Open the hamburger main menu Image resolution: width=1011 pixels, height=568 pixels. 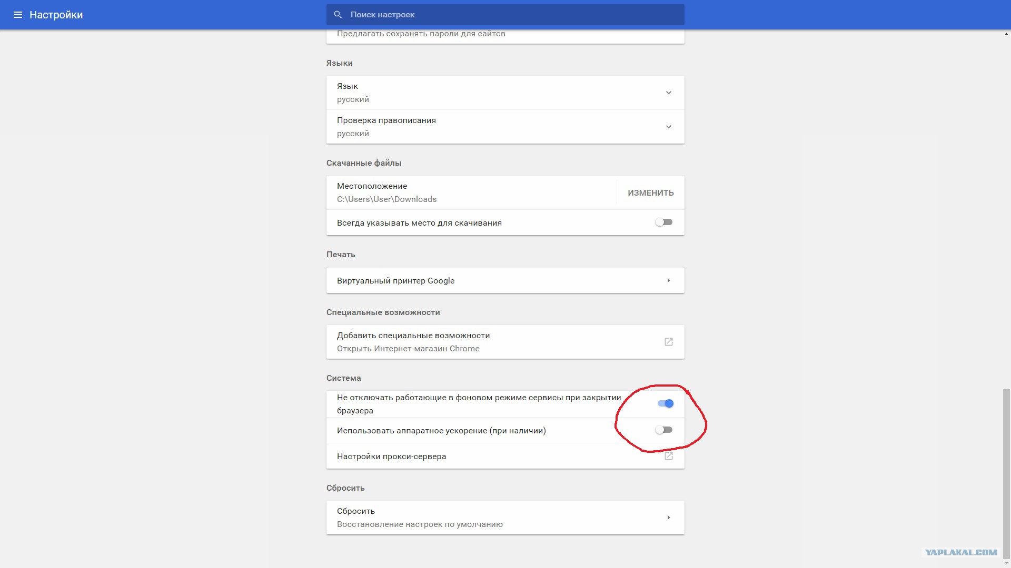coord(17,15)
